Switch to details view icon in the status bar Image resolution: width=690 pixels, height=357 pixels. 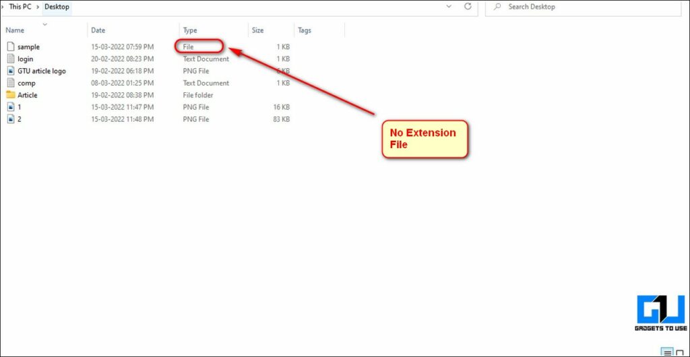pos(667,352)
